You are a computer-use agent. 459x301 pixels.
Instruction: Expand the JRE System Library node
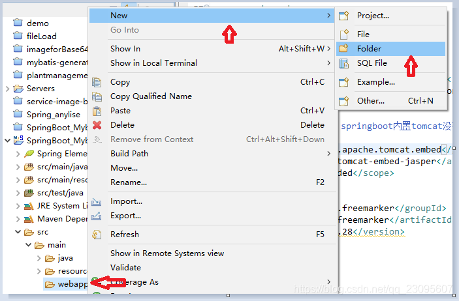tap(18, 206)
